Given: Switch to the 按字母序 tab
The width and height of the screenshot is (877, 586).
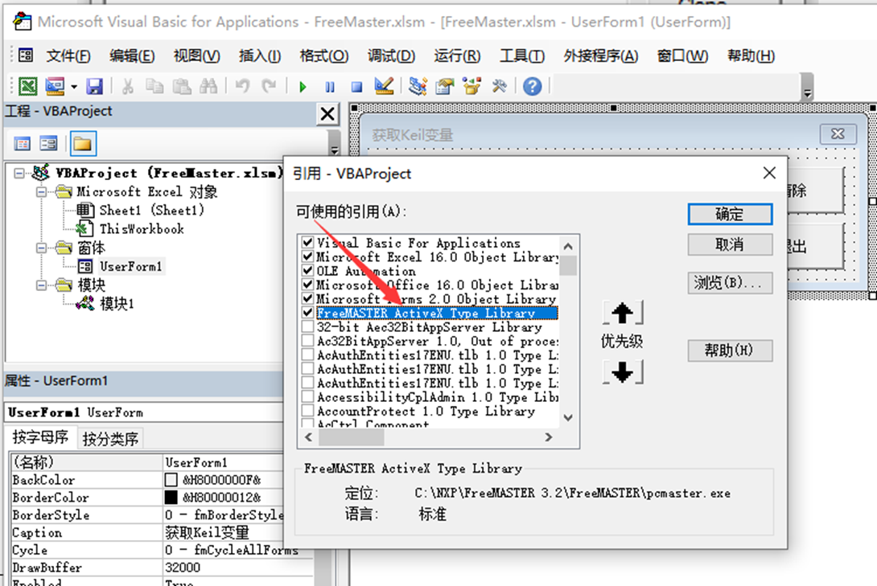Looking at the screenshot, I should pos(41,436).
